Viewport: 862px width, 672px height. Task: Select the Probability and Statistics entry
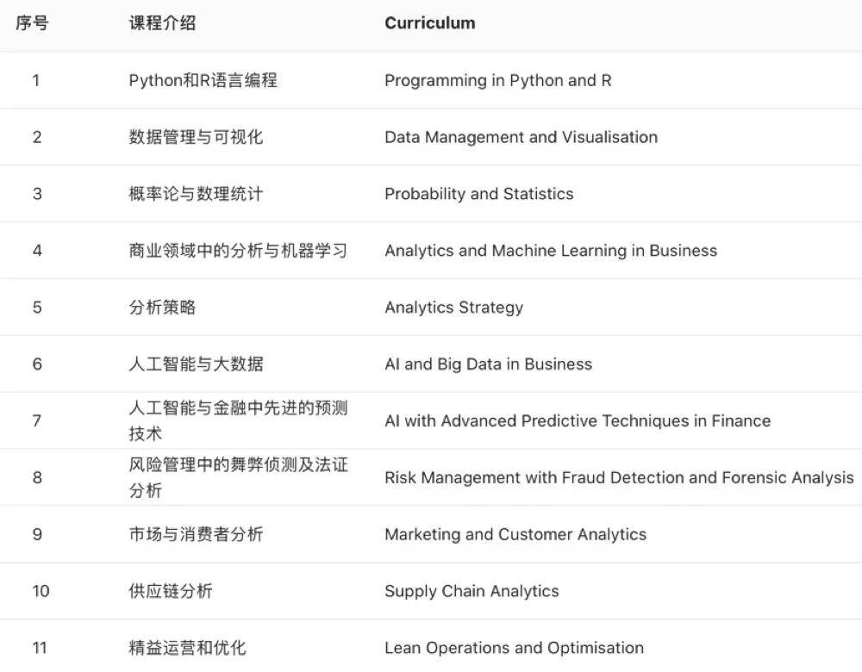478,194
